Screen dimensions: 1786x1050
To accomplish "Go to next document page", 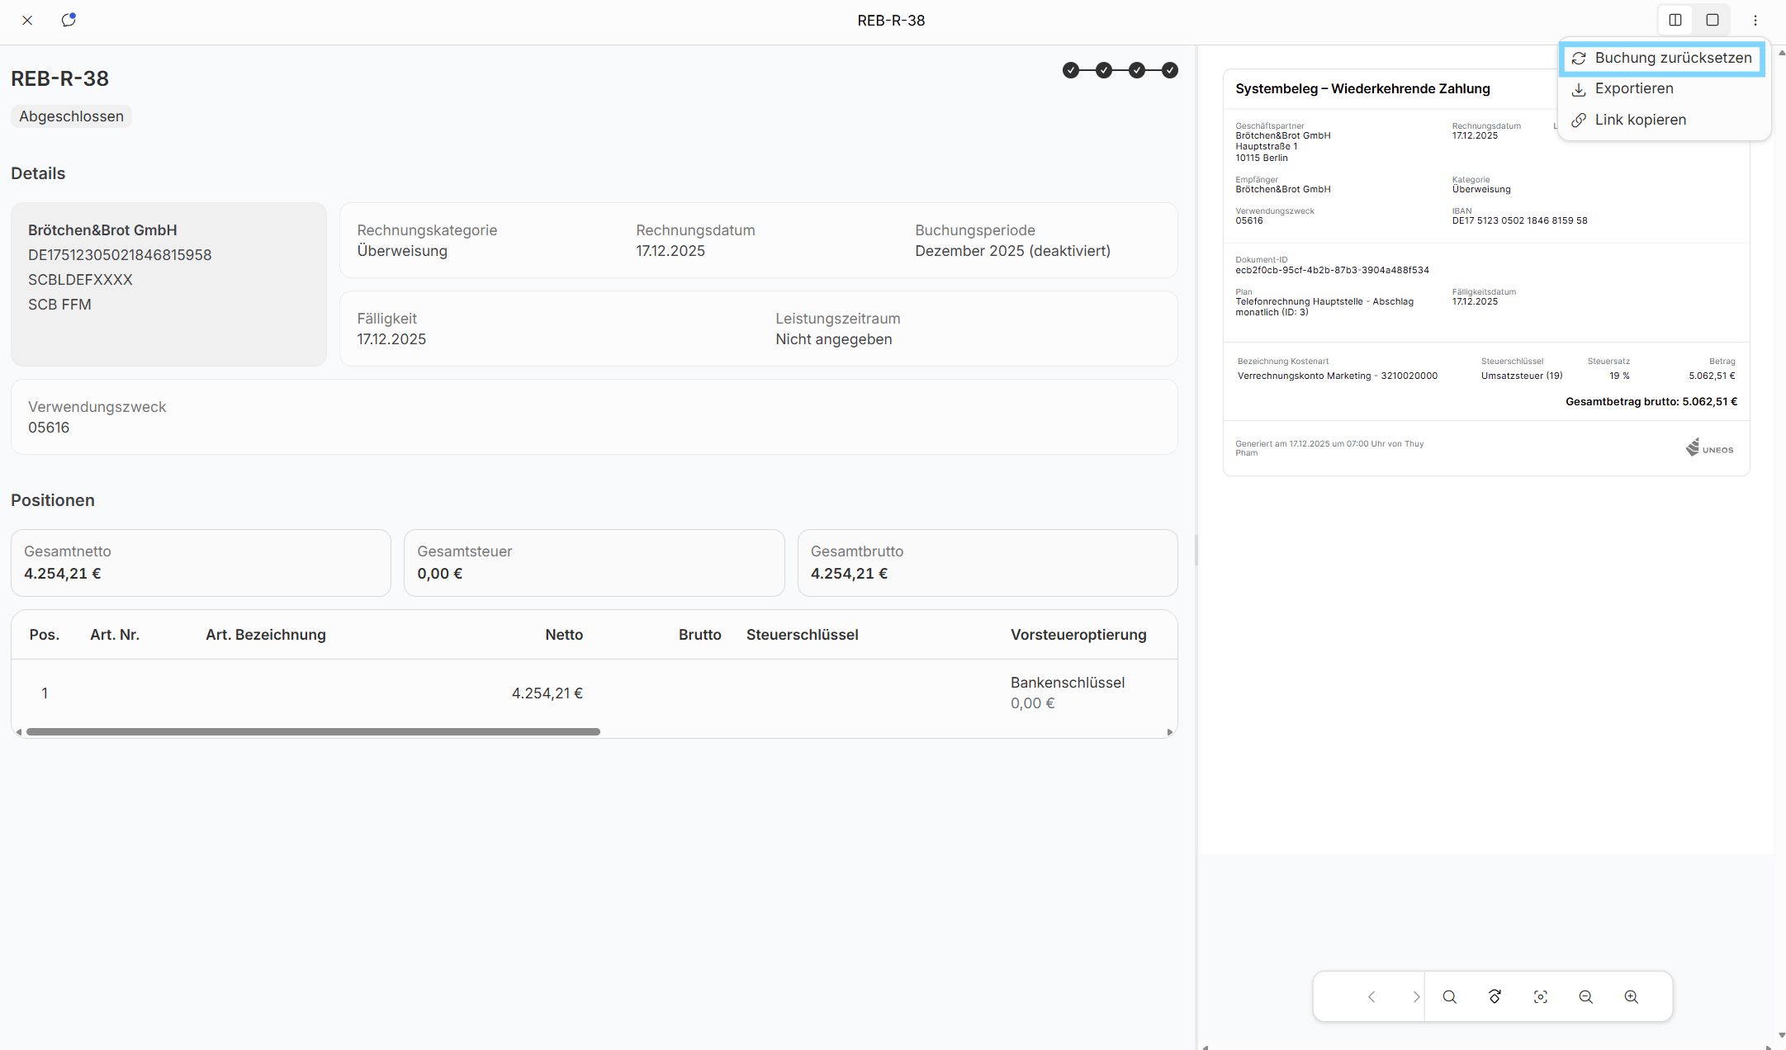I will 1415,996.
